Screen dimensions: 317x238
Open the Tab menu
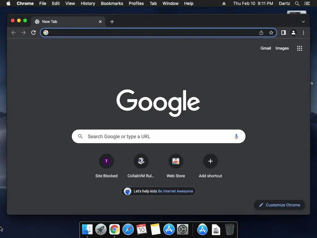coord(153,3)
